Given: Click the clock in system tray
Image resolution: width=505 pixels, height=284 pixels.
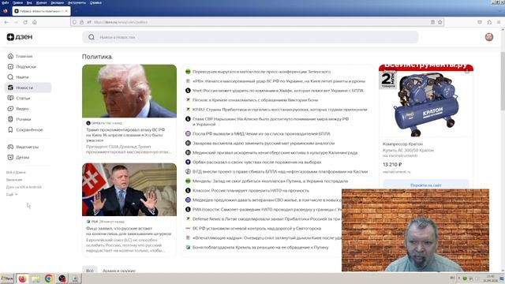Looking at the screenshot, I should (x=491, y=278).
